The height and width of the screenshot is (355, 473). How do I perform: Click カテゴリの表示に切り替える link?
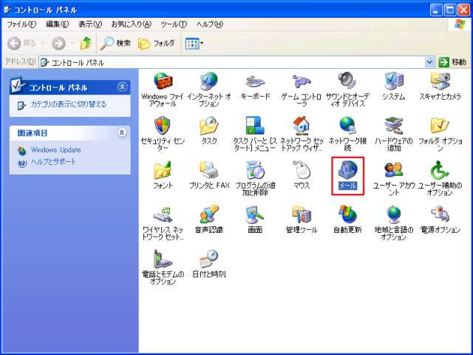point(69,104)
